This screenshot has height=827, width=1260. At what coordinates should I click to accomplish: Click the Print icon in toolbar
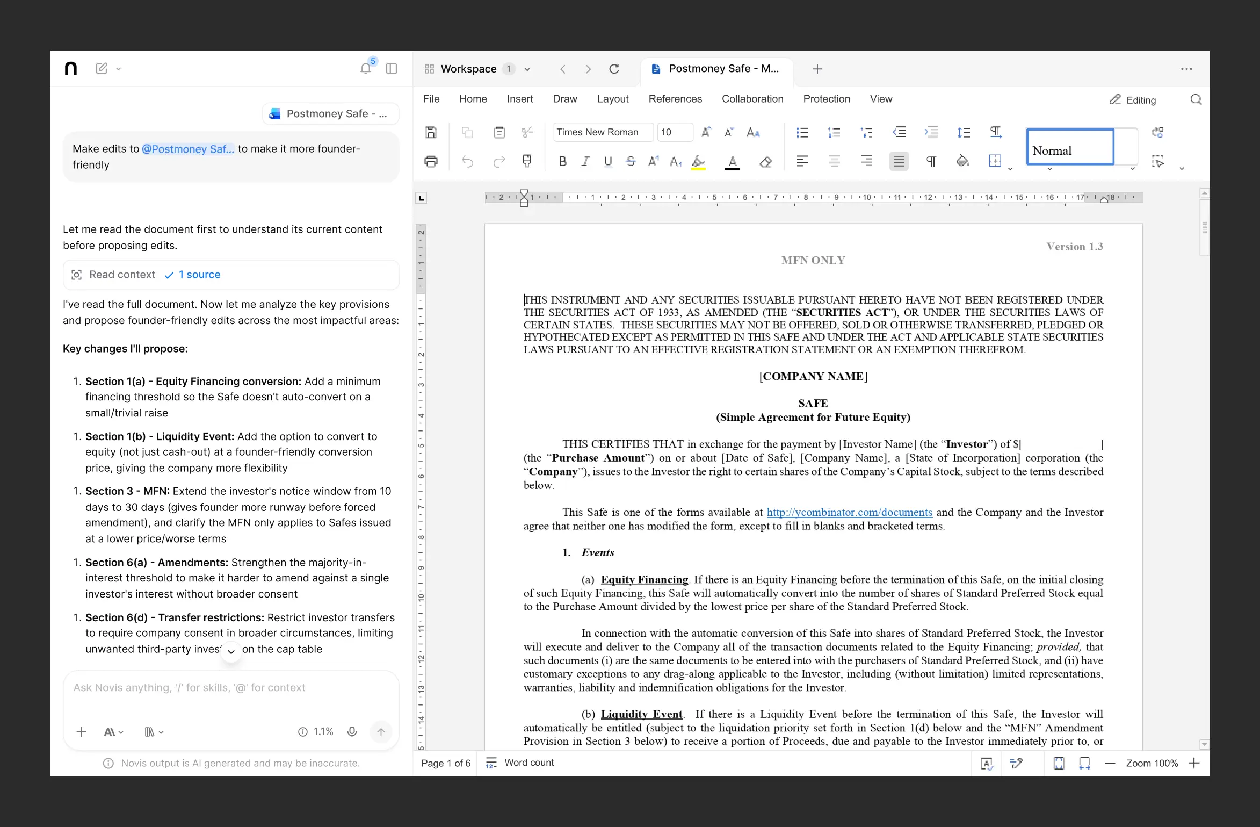coord(431,161)
